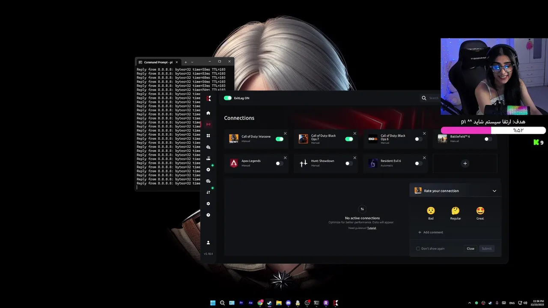
Task: Enable the Battlefield 6 connection toggle
Action: pyautogui.click(x=488, y=139)
